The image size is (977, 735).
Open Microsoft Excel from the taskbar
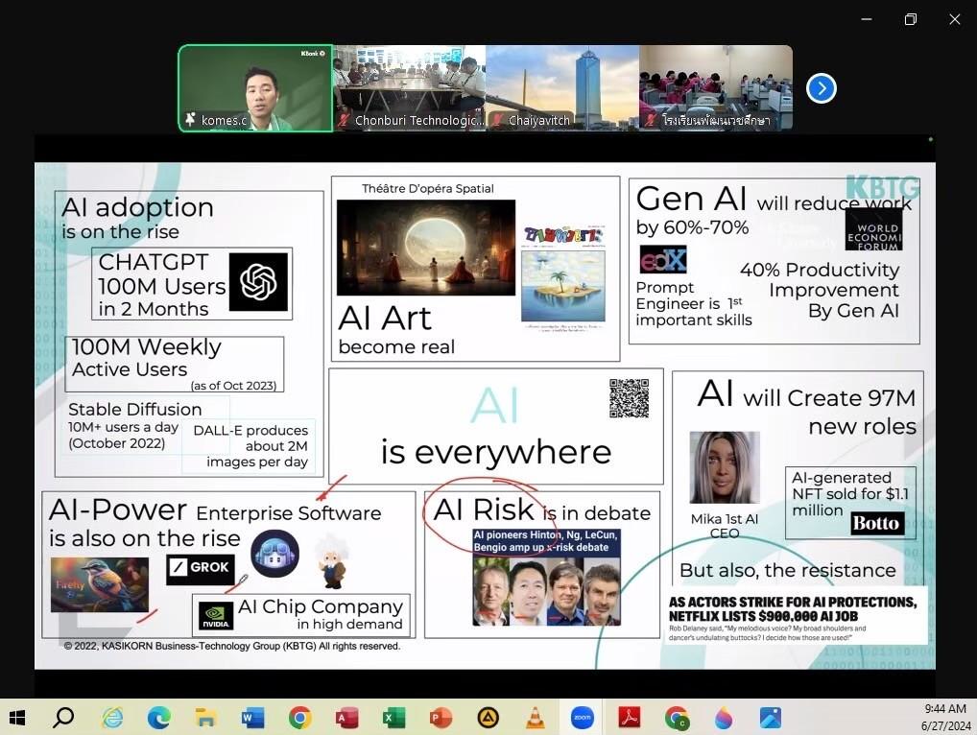point(393,717)
